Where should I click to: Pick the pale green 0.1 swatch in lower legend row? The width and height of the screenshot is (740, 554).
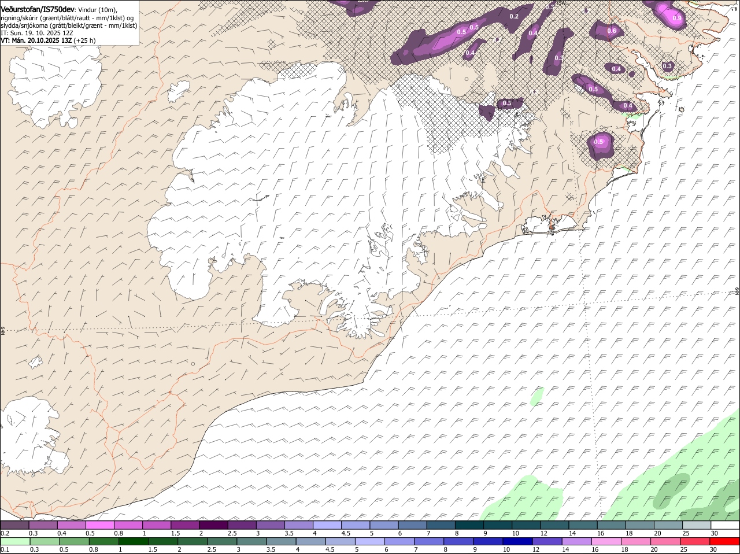coord(15,541)
